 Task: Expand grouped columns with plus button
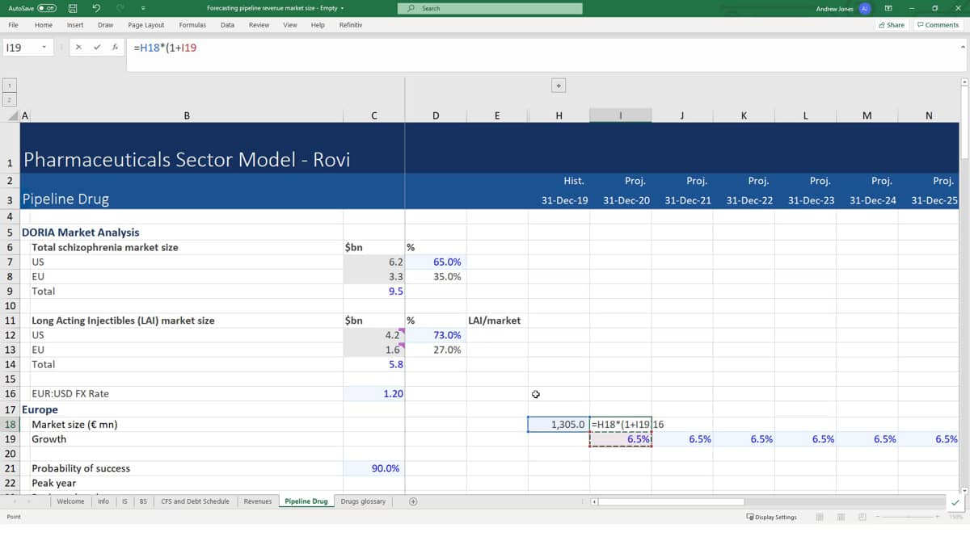pos(559,85)
